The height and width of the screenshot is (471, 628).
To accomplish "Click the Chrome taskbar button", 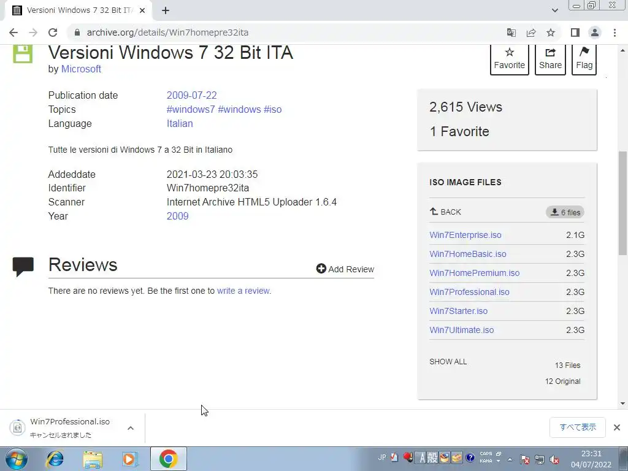I will point(169,459).
